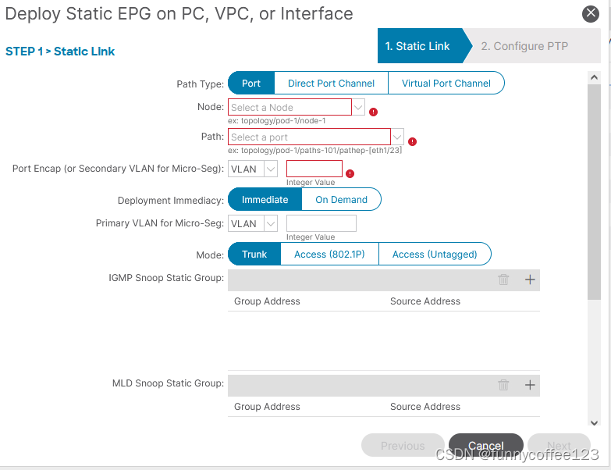Add an IGMP Snoop Static Group entry

530,280
